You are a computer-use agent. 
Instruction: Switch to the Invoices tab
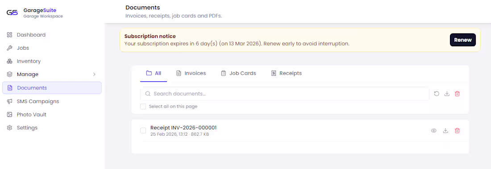pos(191,73)
